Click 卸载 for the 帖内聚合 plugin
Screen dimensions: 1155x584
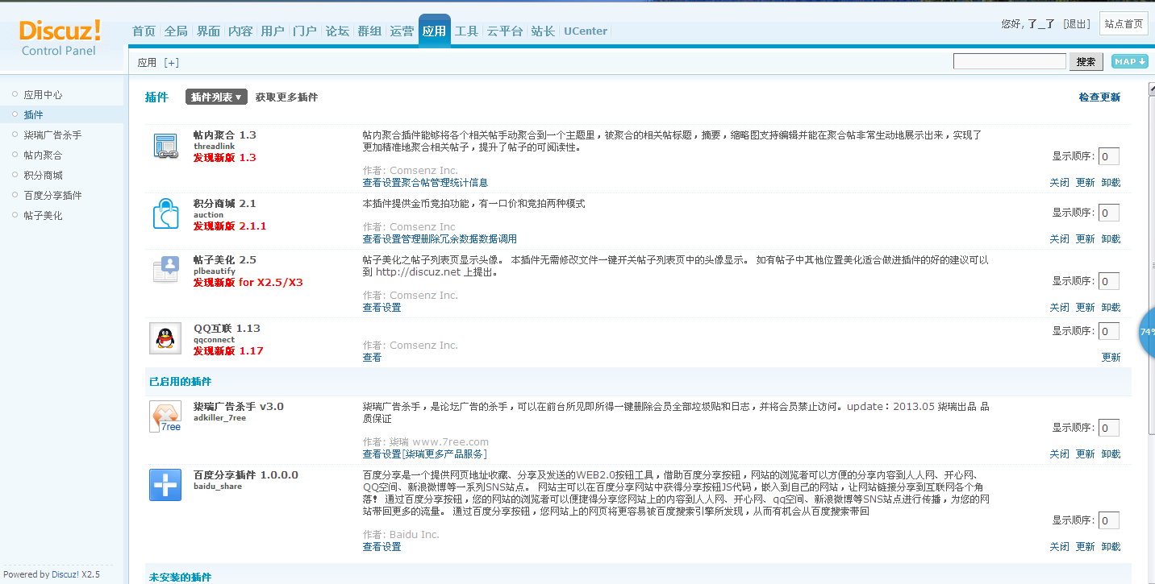coord(1111,183)
